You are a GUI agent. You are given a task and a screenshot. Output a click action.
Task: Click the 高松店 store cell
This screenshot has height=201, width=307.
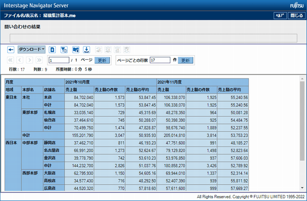[54, 181]
